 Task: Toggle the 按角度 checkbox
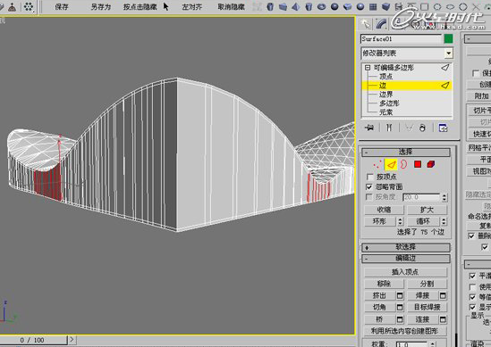pos(369,197)
